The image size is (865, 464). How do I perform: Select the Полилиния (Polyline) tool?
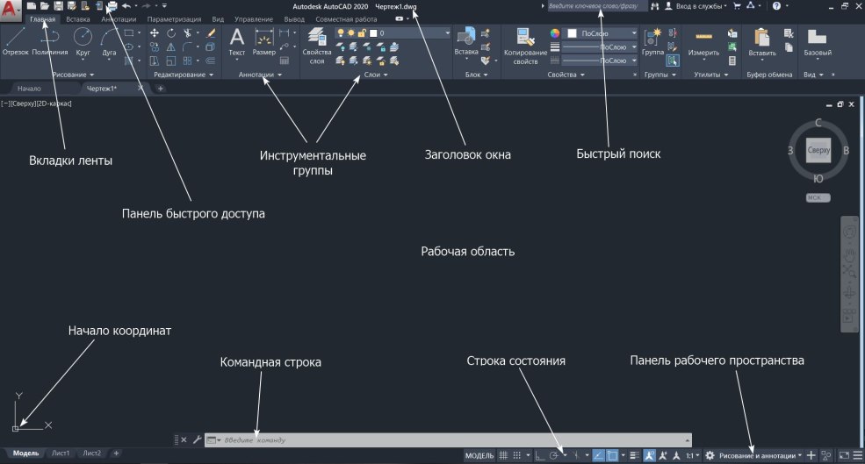tap(50, 42)
